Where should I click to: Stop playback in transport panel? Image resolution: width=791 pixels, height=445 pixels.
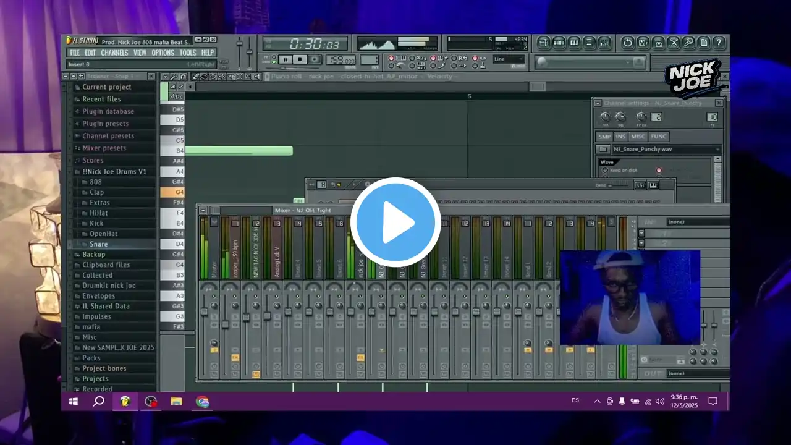pos(300,59)
